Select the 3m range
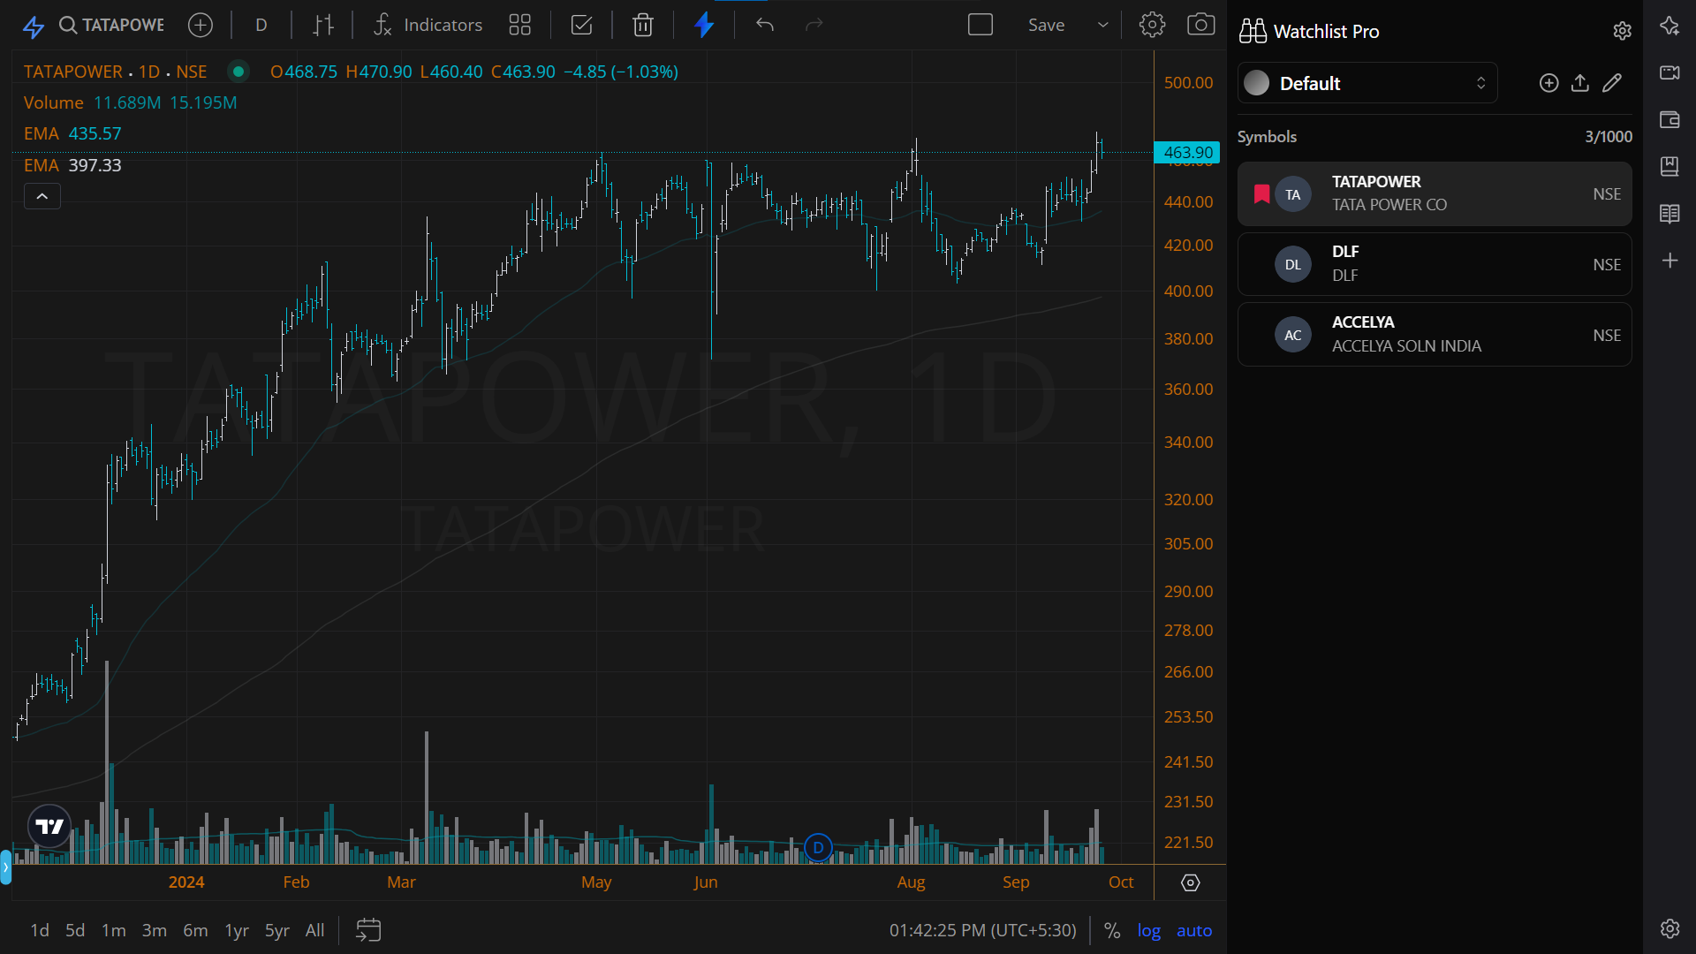This screenshot has height=954, width=1696. pos(155,930)
